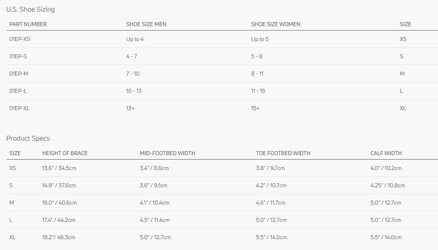Viewport: 438px width, 250px height.
Task: Select part number 01EP-L
Action: point(18,91)
